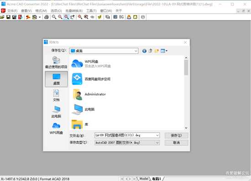The width and height of the screenshot is (251, 181).
Task: Select the 库 library folder in list
Action: coord(80,124)
